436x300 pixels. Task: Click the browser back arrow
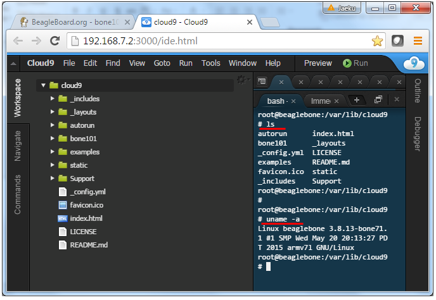pyautogui.click(x=18, y=41)
